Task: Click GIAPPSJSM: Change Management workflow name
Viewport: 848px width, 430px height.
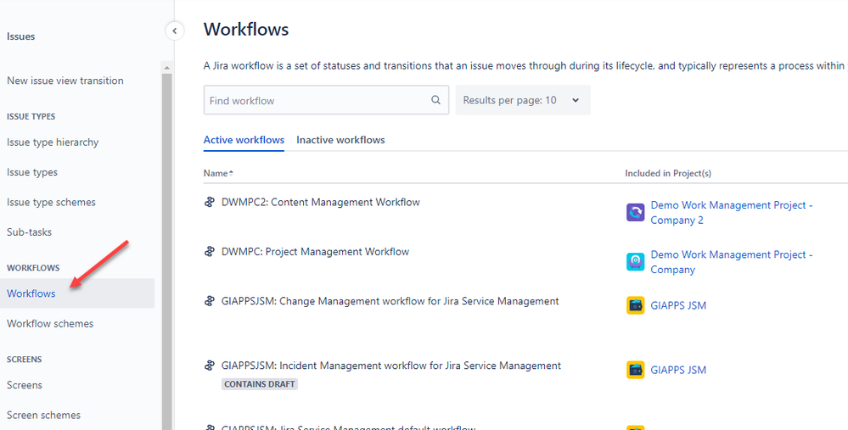Action: (x=390, y=301)
